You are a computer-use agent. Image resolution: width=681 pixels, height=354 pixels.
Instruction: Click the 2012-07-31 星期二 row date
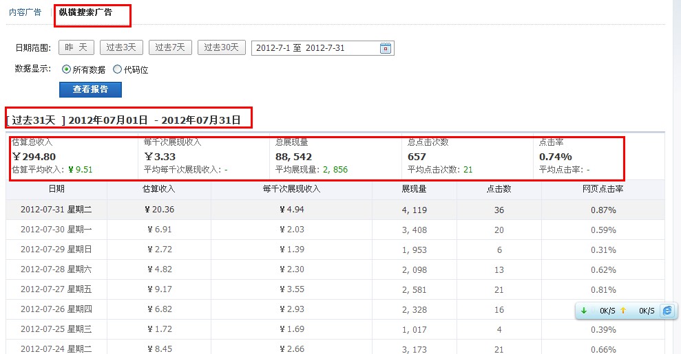(x=56, y=210)
